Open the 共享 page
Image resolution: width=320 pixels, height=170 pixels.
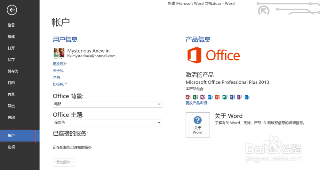pyautogui.click(x=11, y=94)
